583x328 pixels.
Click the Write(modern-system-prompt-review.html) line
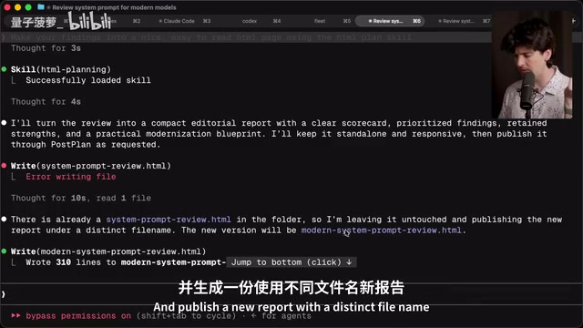tap(108, 251)
